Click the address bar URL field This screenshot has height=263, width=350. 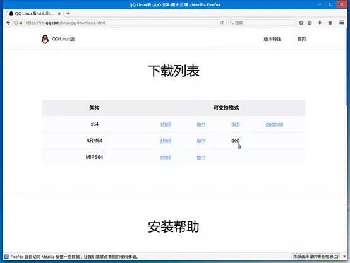[121, 23]
